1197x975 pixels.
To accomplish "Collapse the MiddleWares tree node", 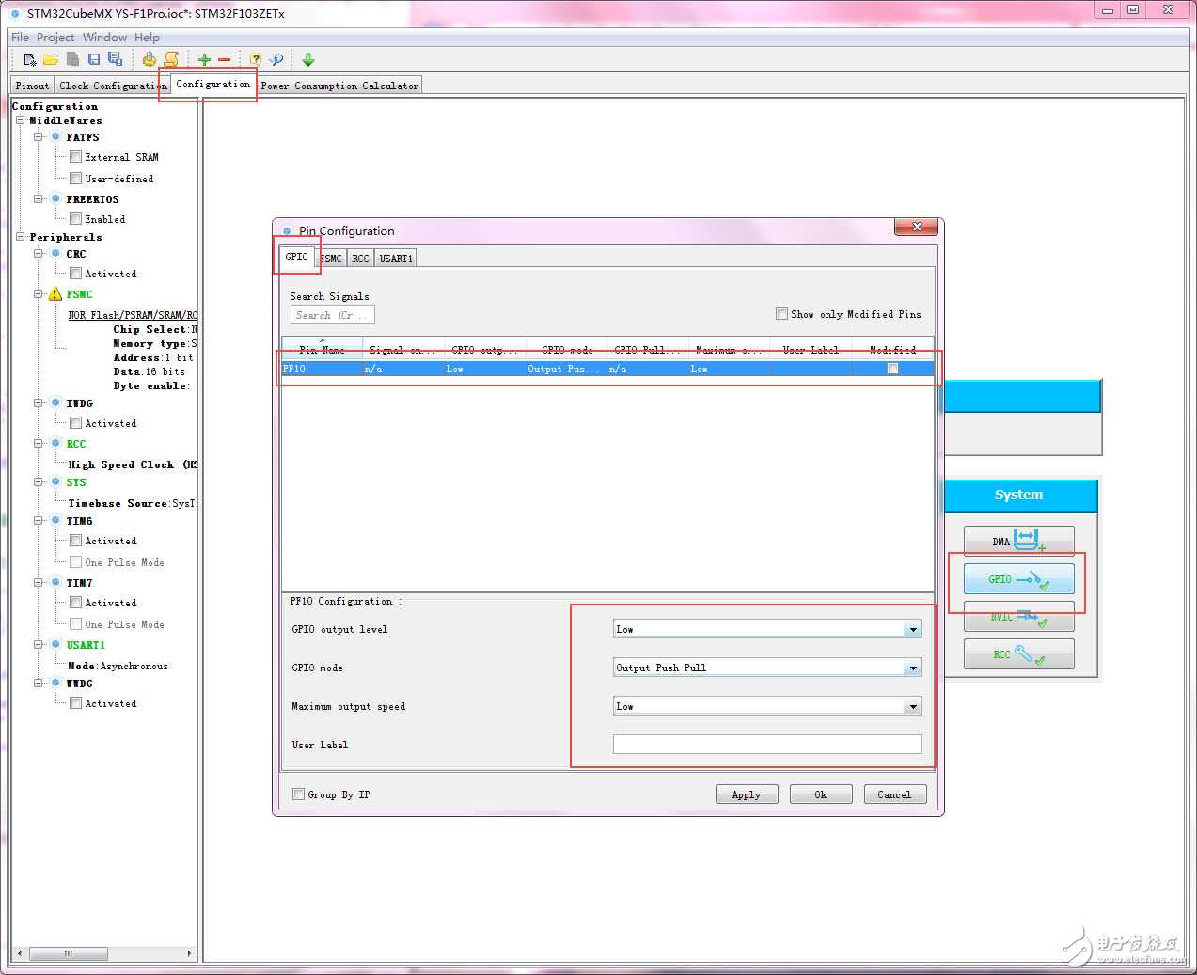I will click(x=21, y=120).
